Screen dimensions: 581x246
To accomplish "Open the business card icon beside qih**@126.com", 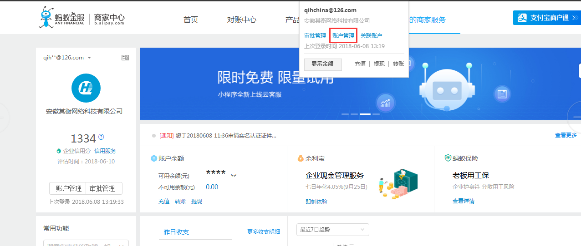I will pyautogui.click(x=125, y=58).
